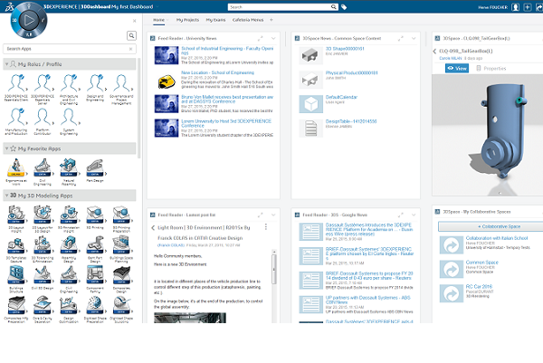Collapse the My 3D Modeling Apps section

6,196
